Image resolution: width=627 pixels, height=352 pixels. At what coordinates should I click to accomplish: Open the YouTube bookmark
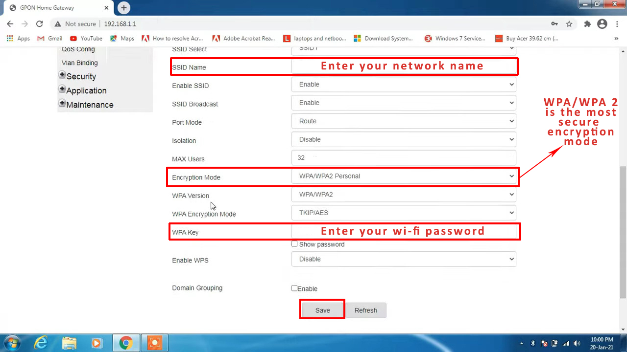click(x=86, y=38)
